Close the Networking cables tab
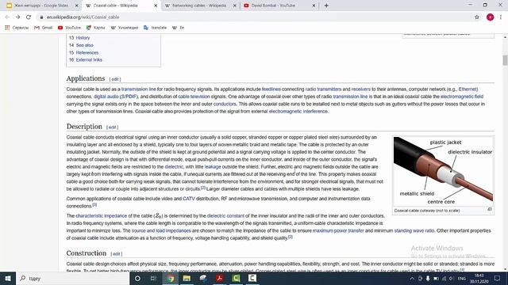 [235, 6]
